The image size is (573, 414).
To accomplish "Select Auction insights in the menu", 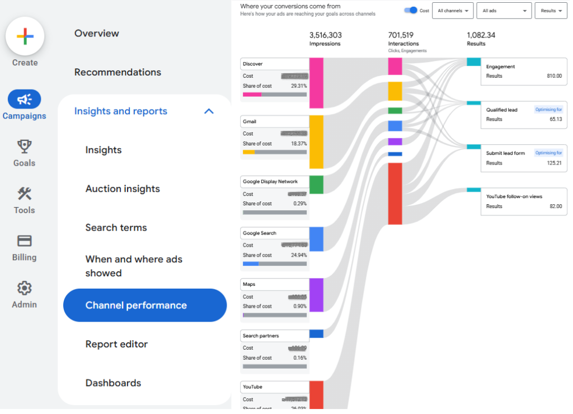I will pos(123,189).
